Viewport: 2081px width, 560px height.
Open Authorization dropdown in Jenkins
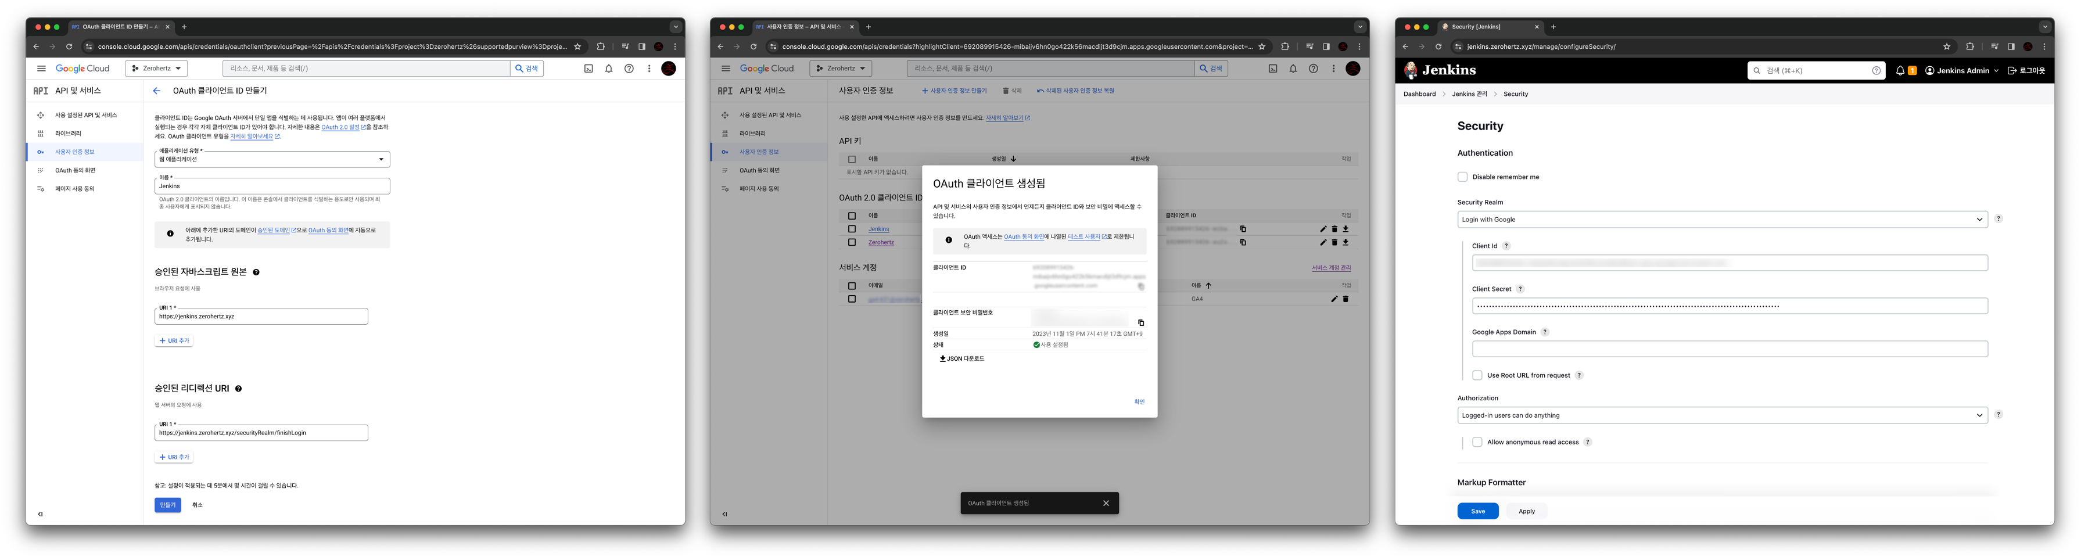(1721, 415)
